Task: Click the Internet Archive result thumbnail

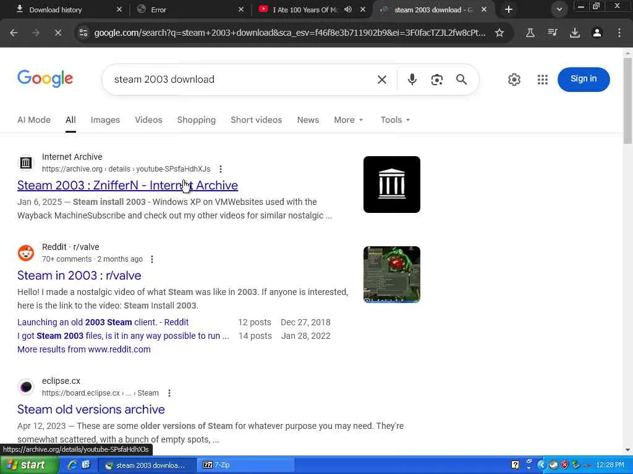Action: 391,185
